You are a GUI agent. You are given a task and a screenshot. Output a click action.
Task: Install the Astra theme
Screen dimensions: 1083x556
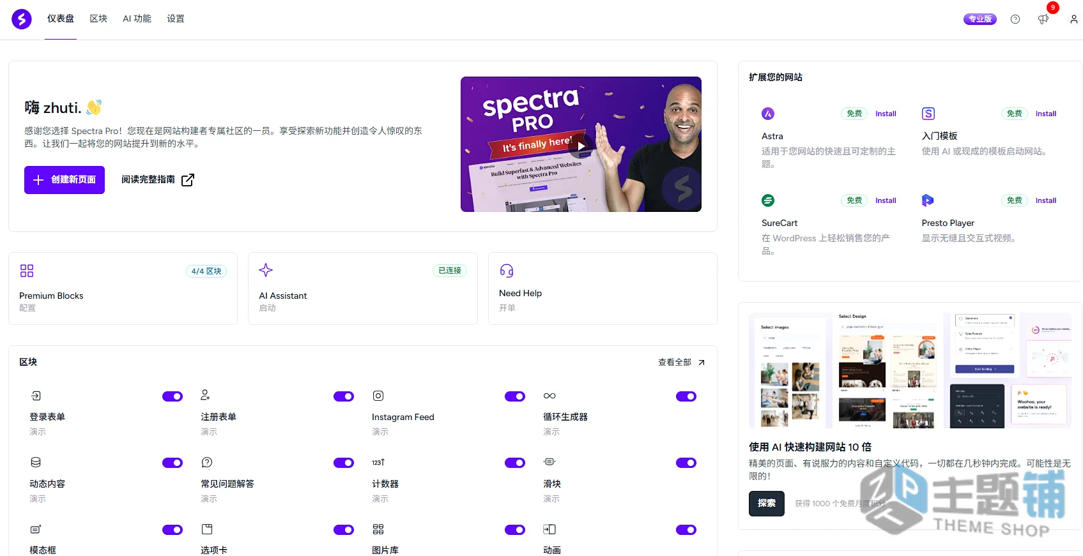click(886, 114)
